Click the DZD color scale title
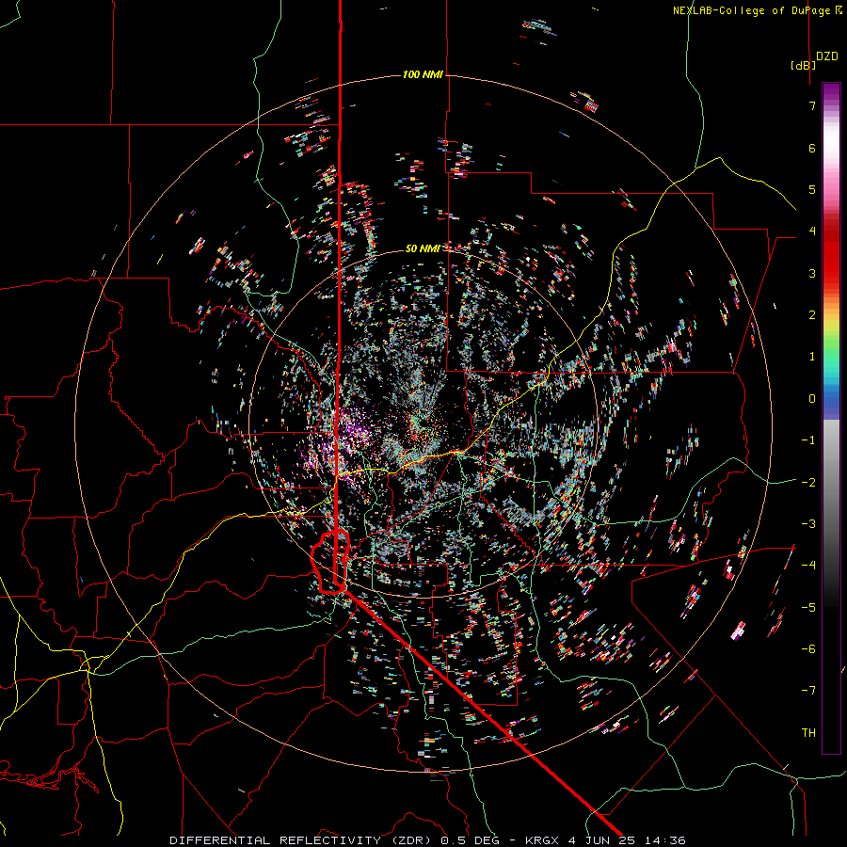Image resolution: width=847 pixels, height=847 pixels. click(827, 56)
